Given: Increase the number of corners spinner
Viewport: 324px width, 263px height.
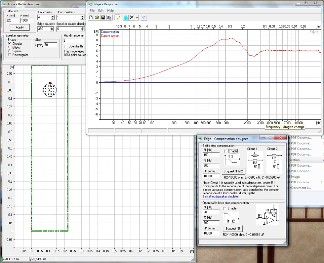Looking at the screenshot, I should point(52,16).
